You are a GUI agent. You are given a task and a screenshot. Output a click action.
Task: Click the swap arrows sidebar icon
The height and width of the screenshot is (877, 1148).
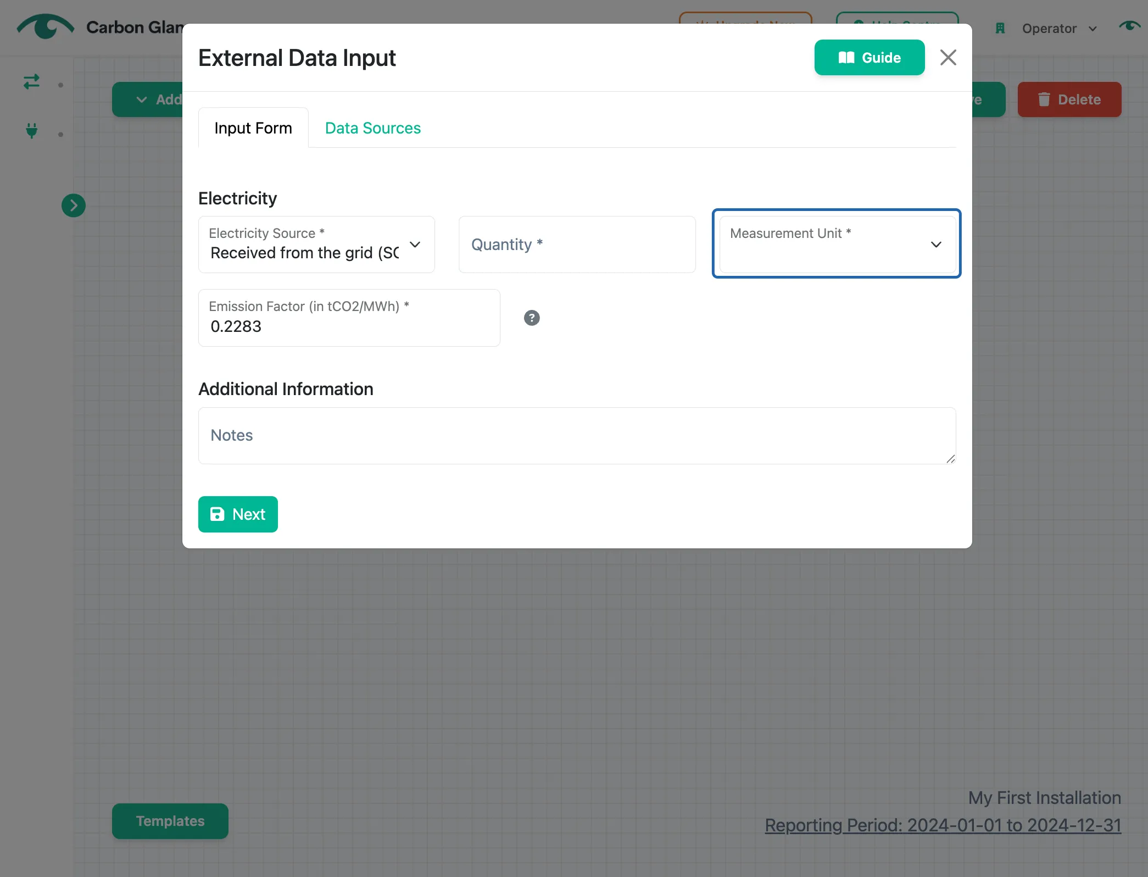point(31,82)
